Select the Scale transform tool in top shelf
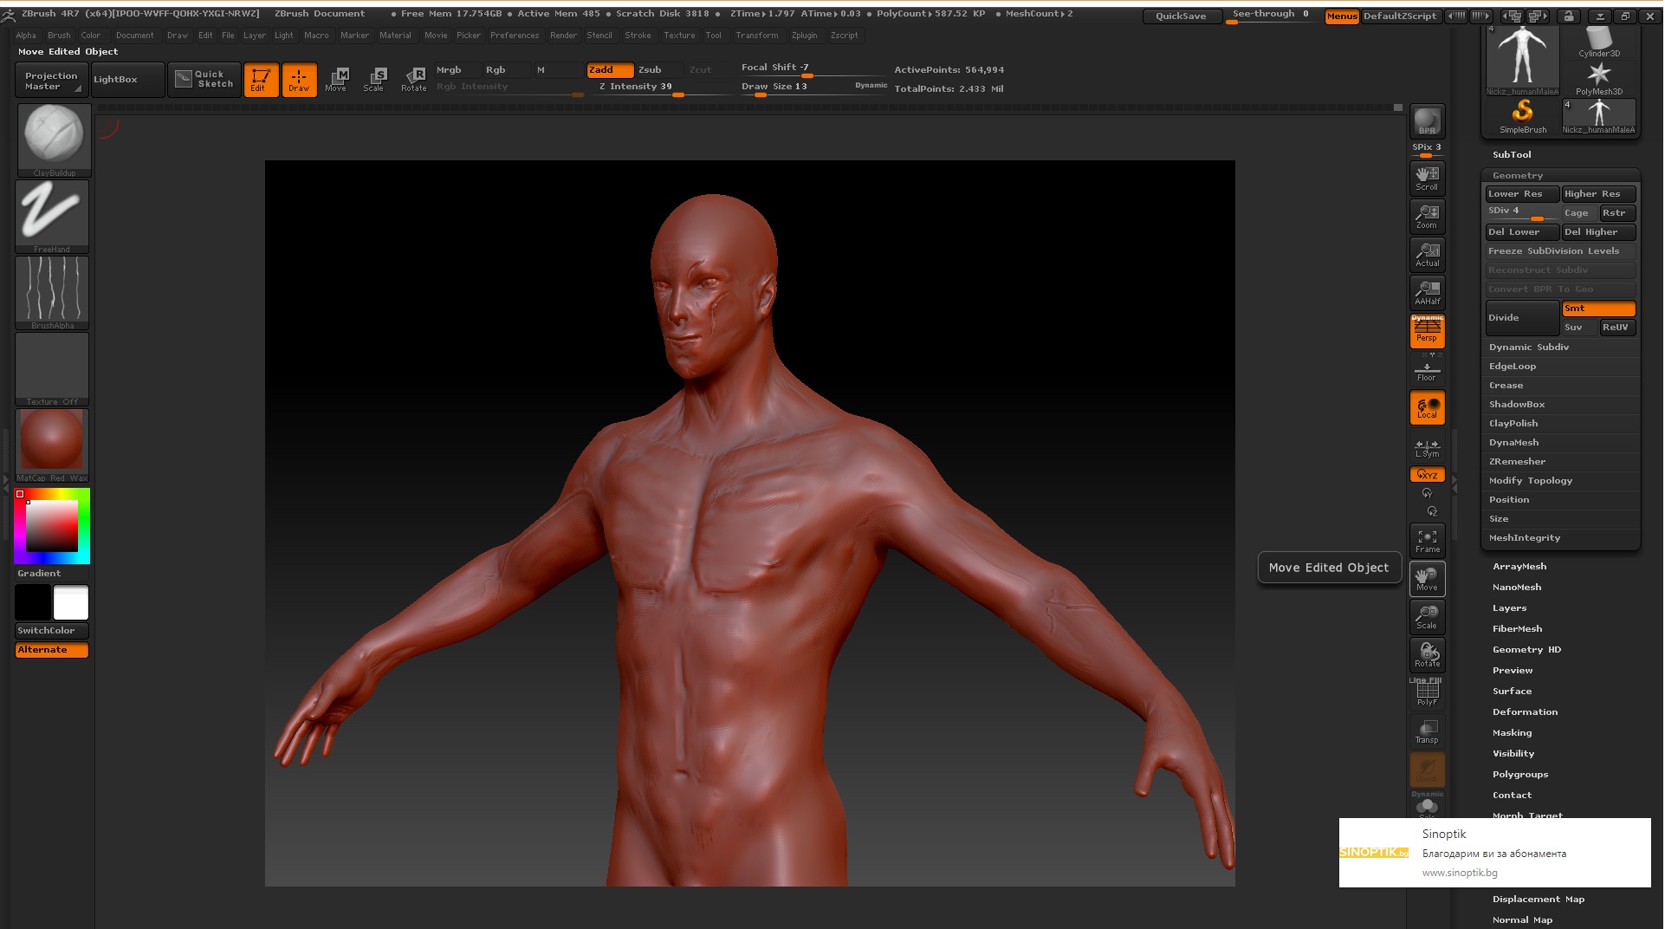Screen dimensions: 1665x929 point(374,80)
